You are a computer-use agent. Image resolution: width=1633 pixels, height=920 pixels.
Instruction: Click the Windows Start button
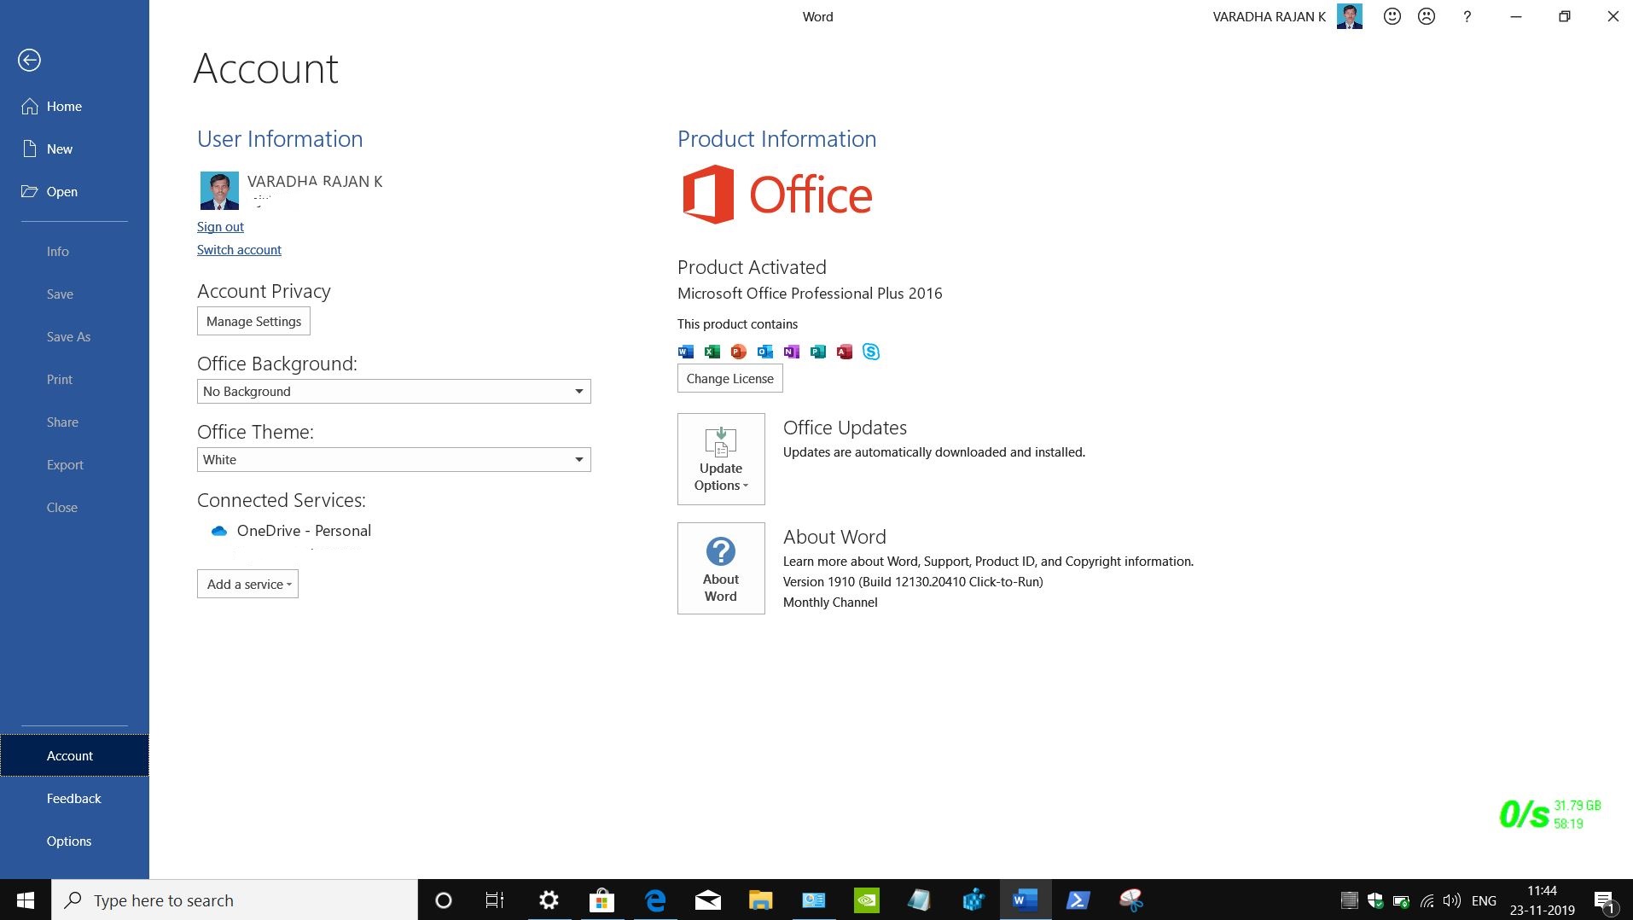click(x=26, y=900)
